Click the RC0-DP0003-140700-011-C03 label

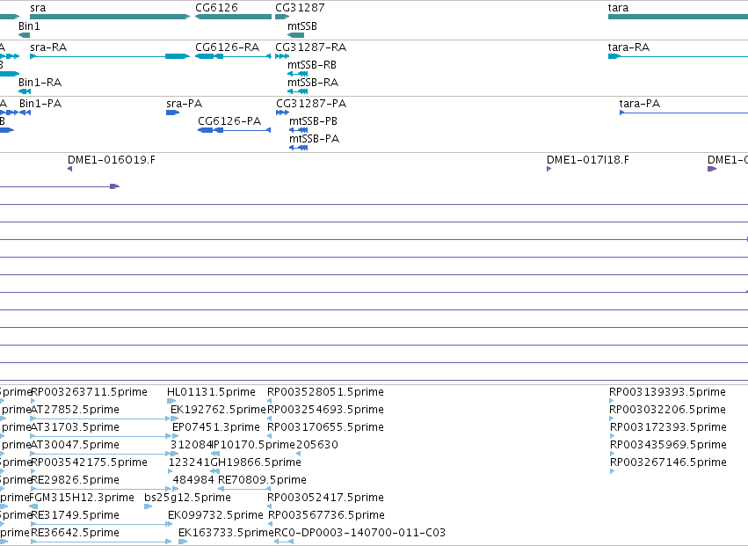pyautogui.click(x=359, y=533)
